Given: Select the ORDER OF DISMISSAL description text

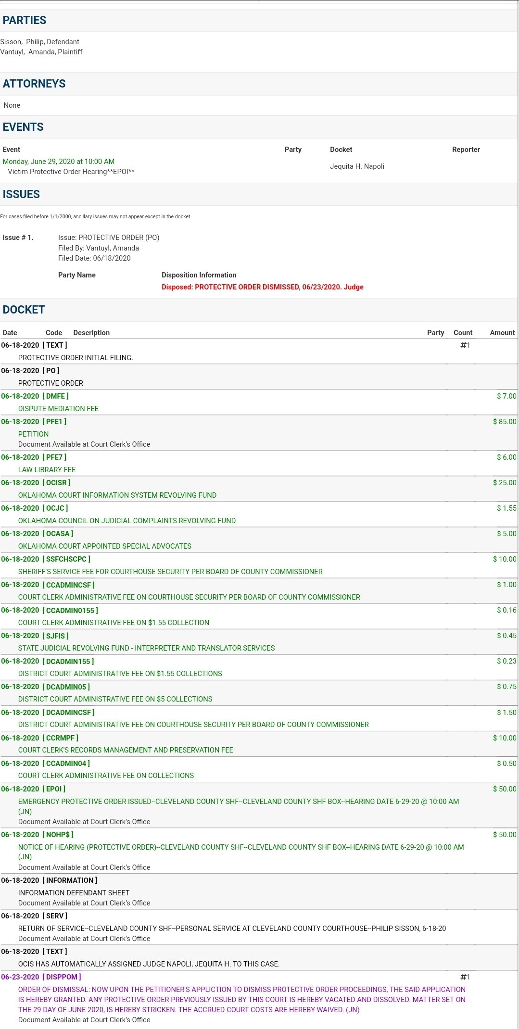Looking at the screenshot, I should point(242,1000).
